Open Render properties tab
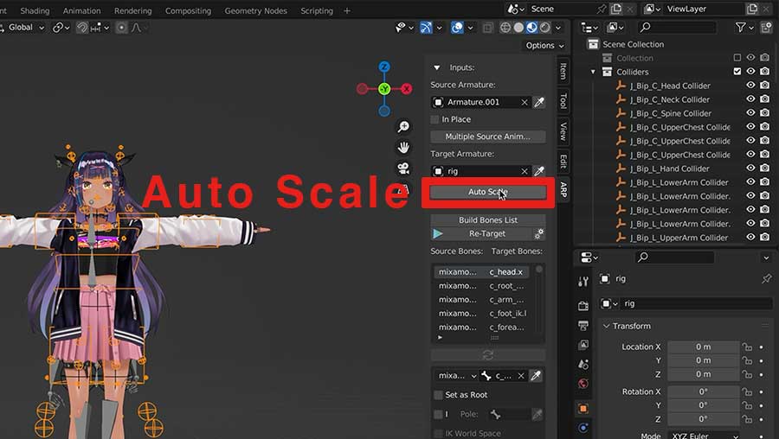 (x=583, y=306)
